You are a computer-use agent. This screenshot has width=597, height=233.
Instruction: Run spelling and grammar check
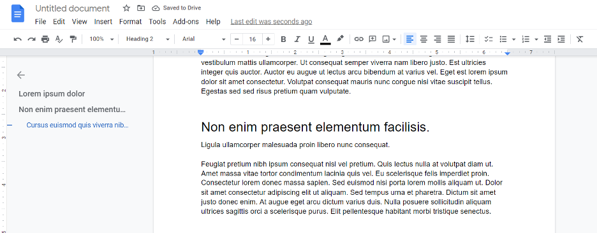[x=59, y=39]
